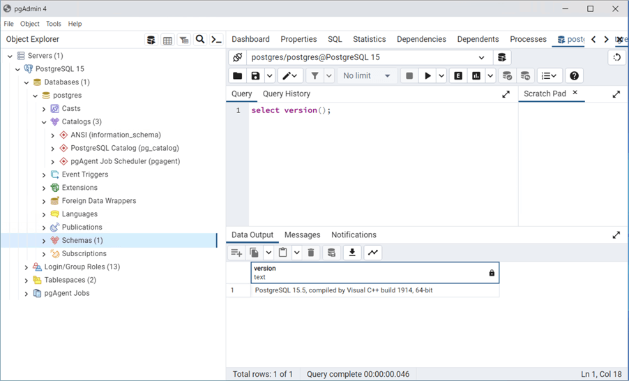Click the Save File icon
629x381 pixels.
255,76
